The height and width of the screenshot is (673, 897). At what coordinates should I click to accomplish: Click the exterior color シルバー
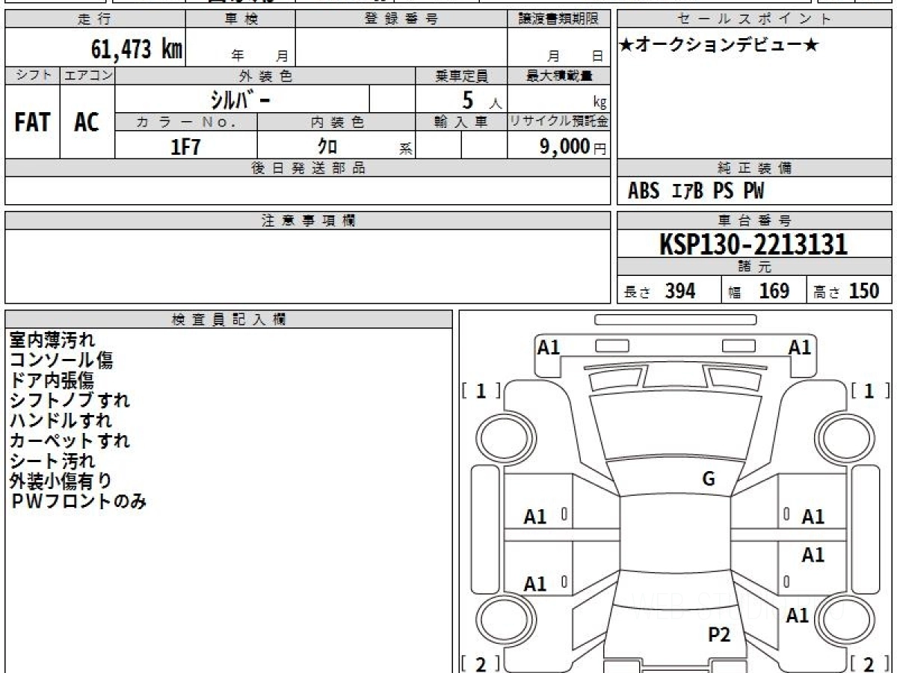[x=241, y=99]
